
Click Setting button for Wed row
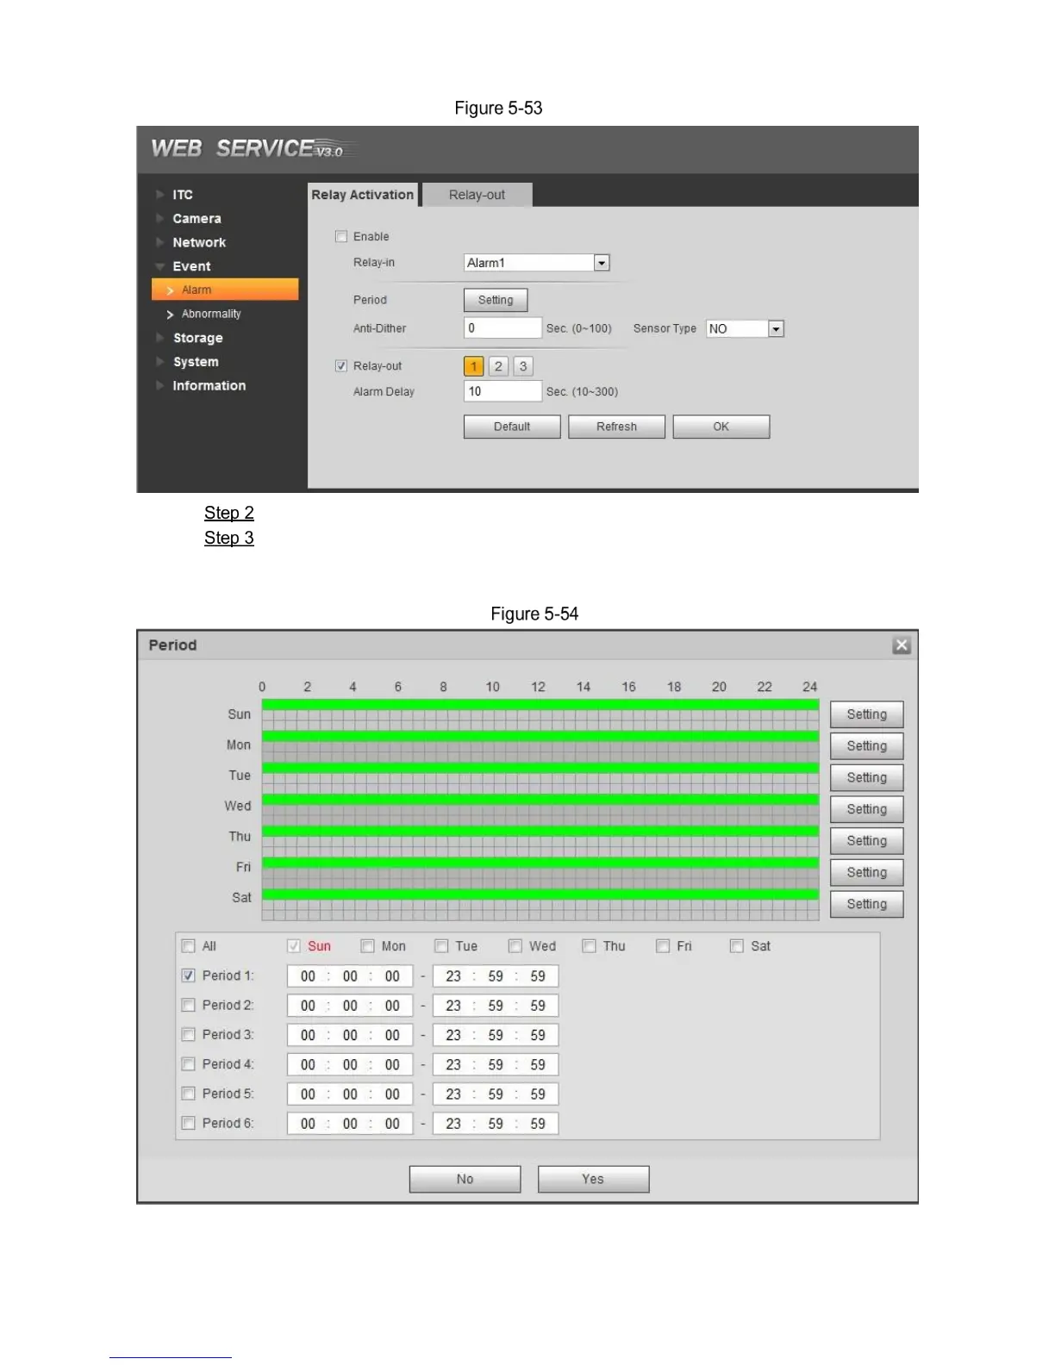[x=867, y=809]
